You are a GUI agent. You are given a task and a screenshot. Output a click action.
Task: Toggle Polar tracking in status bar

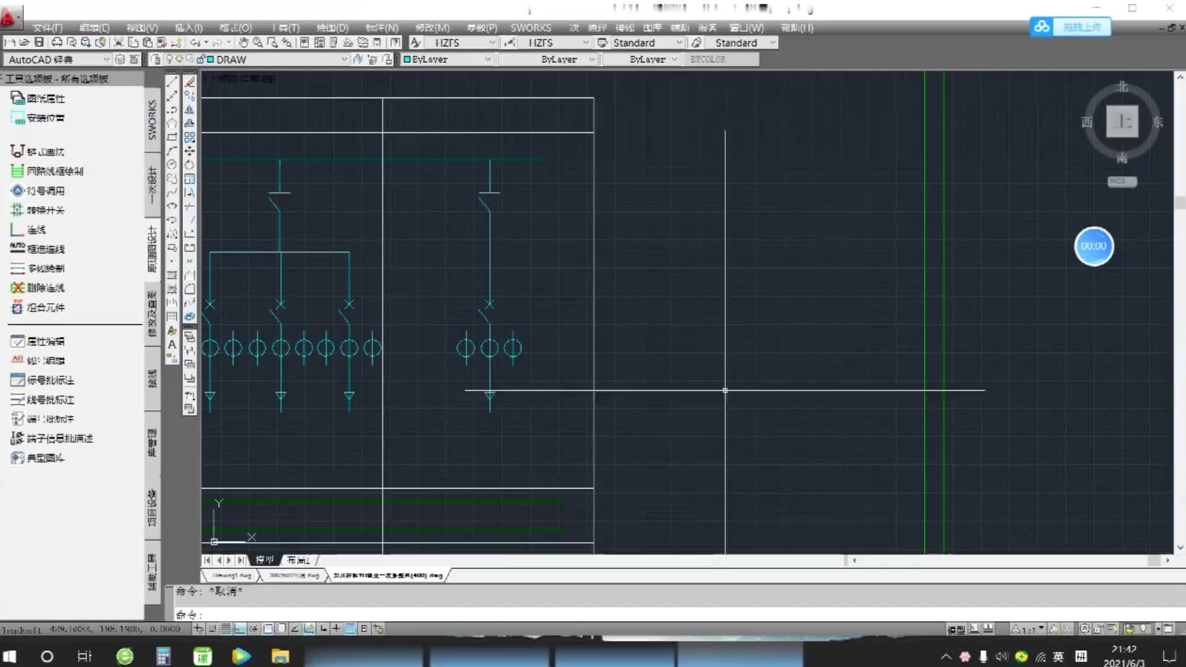tap(254, 629)
